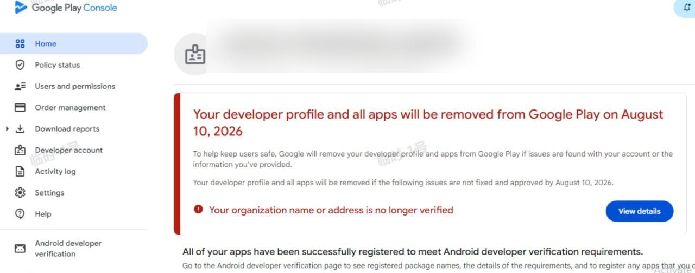
Task: Click the Google Play Console logo icon
Action: 21,7
